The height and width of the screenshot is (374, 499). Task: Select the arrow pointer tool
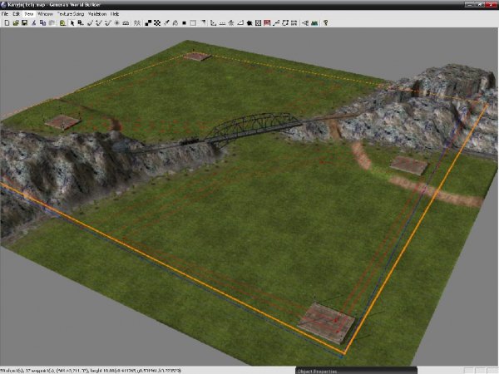tap(73, 22)
